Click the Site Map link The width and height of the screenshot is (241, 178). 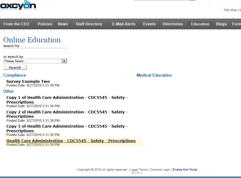pos(230,10)
